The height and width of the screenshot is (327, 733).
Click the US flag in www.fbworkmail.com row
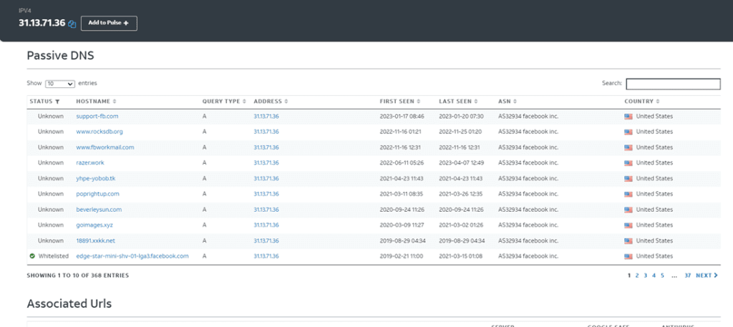(628, 147)
